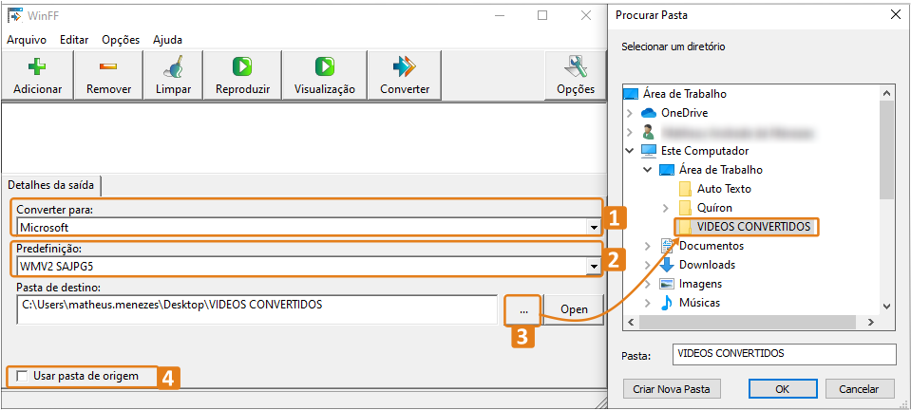Screen dimensions: 911x410
Task: Click the tree scroll down arrow
Action: (x=885, y=307)
